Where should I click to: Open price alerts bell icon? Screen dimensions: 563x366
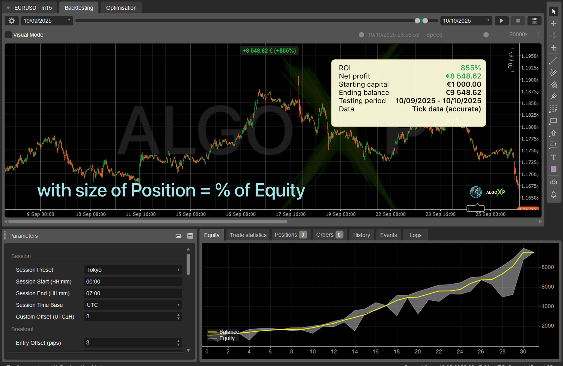pyautogui.click(x=553, y=194)
